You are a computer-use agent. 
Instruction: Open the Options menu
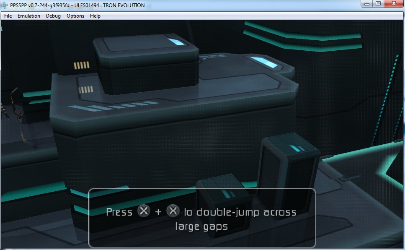[x=75, y=16]
